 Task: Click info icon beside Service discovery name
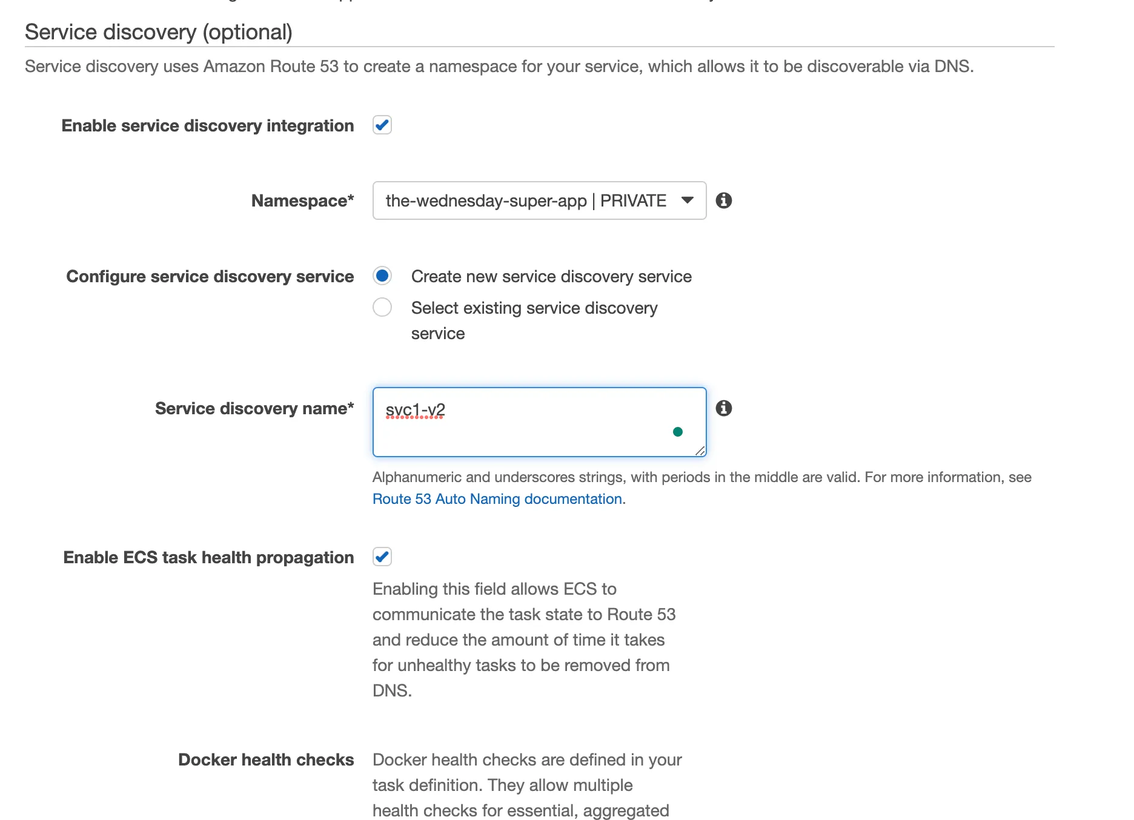[723, 408]
